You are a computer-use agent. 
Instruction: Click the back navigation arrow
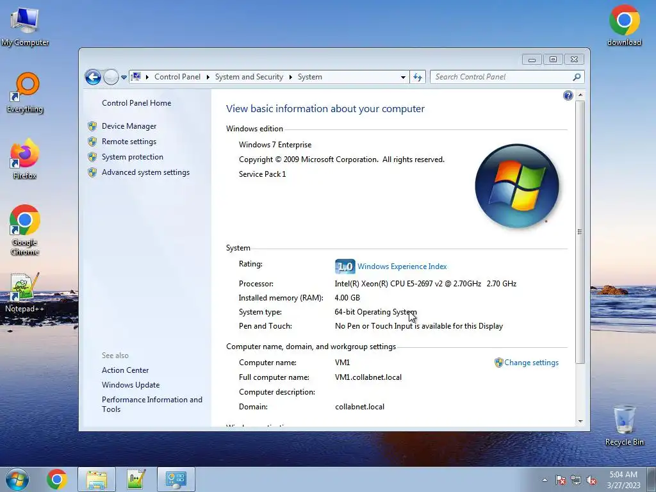tap(93, 77)
